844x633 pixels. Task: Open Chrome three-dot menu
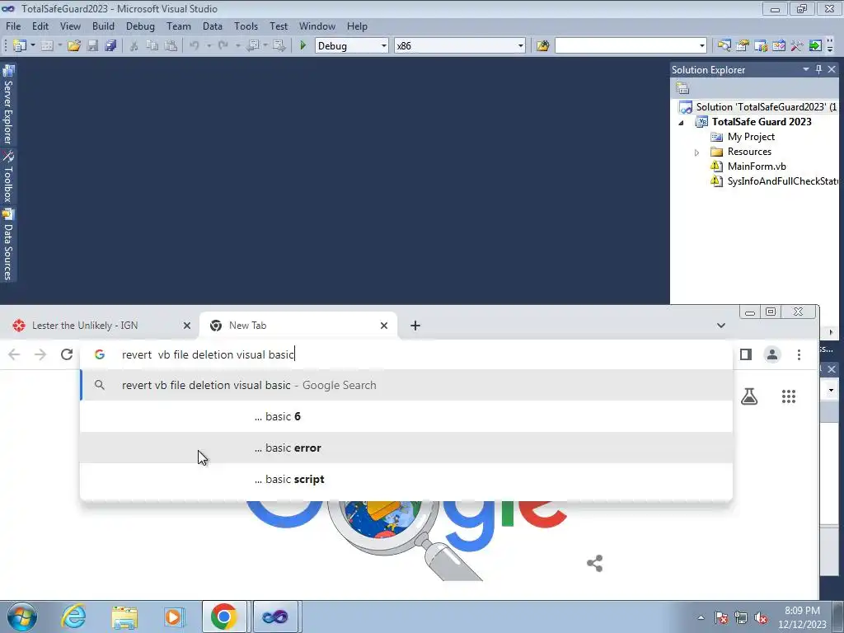(799, 354)
